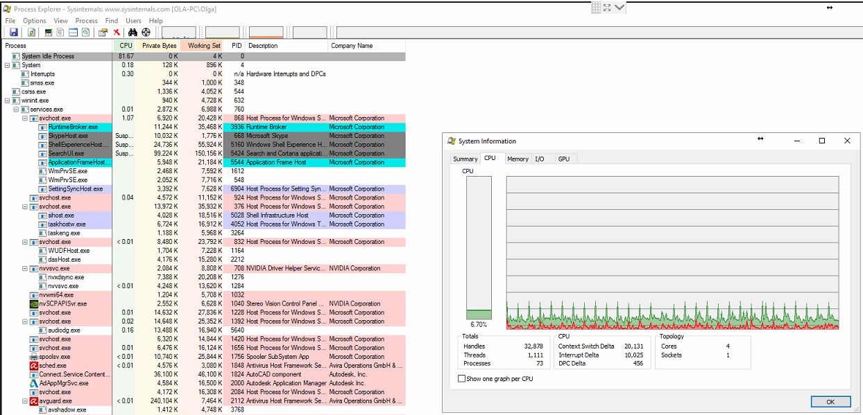
Task: Collapse the avguard.exe tree node
Action: (x=25, y=401)
